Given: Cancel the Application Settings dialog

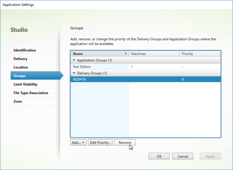Looking at the screenshot, I should (x=182, y=156).
